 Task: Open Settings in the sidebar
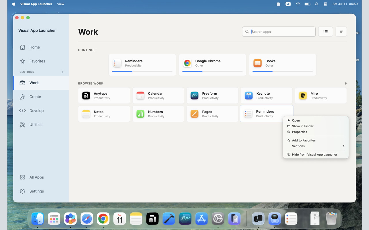(x=41, y=191)
